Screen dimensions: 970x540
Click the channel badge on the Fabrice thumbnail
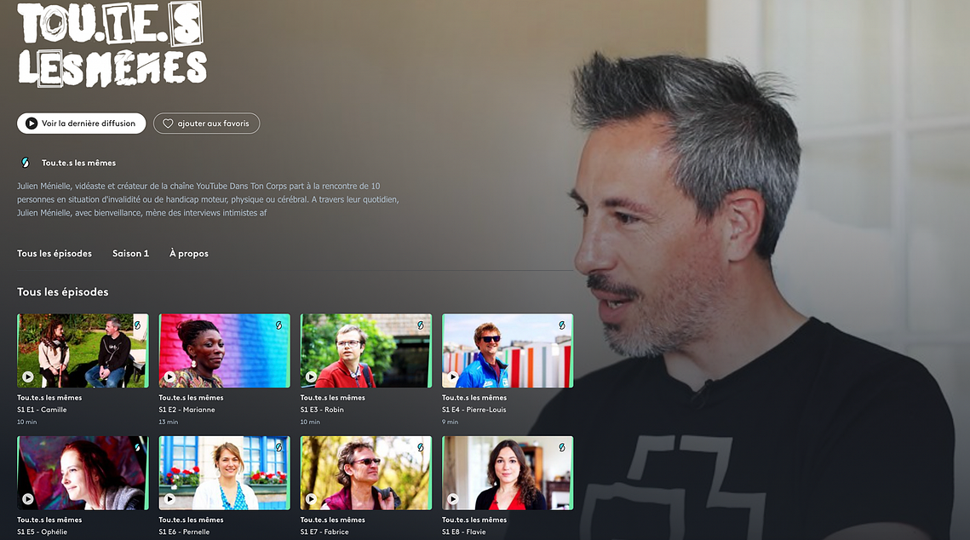[421, 447]
